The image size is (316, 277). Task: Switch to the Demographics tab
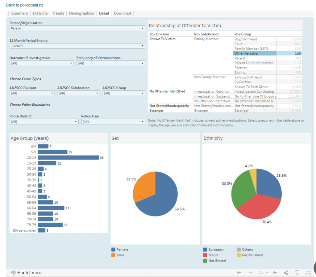pos(81,13)
